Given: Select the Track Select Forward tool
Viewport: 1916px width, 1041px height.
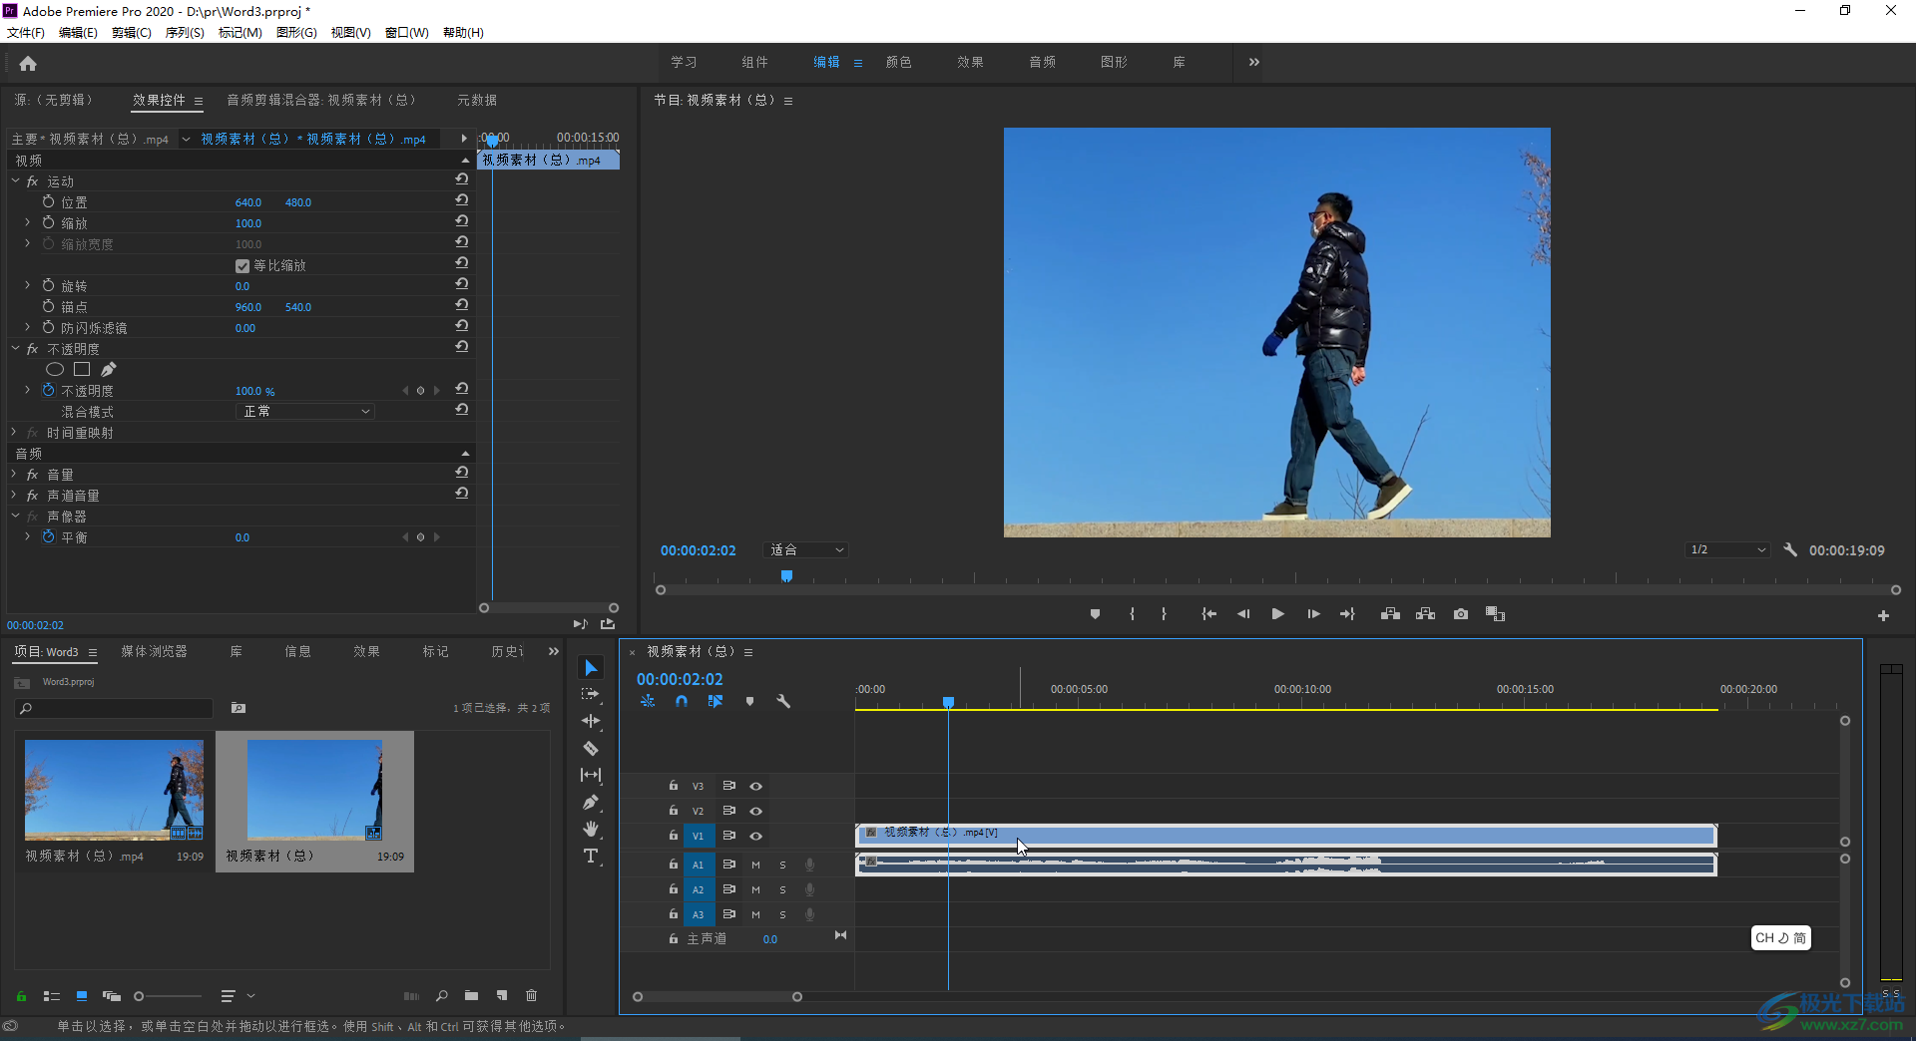Looking at the screenshot, I should point(591,694).
